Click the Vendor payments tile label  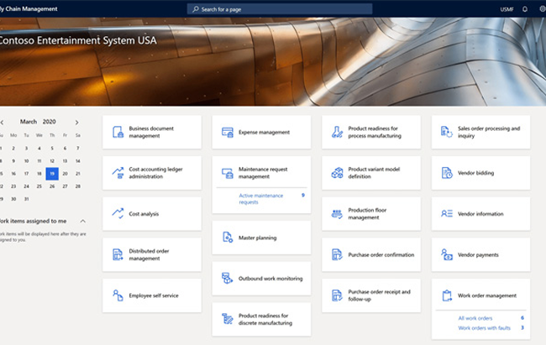tap(478, 255)
